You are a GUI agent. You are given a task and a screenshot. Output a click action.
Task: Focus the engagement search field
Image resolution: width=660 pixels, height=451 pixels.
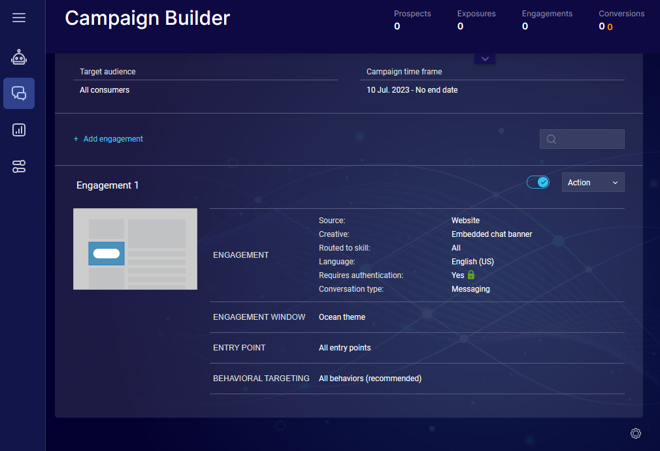(582, 139)
